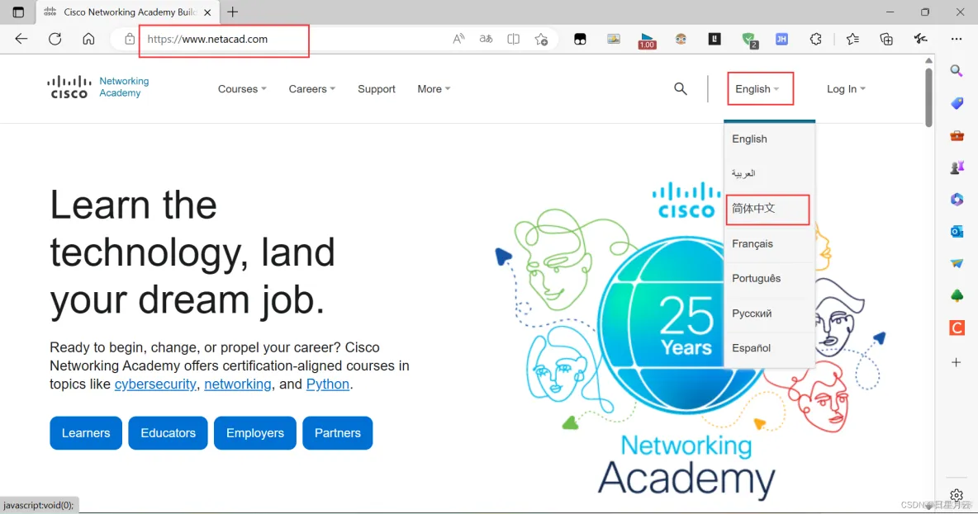978x514 pixels.
Task: Open a new browser tab
Action: 233,12
